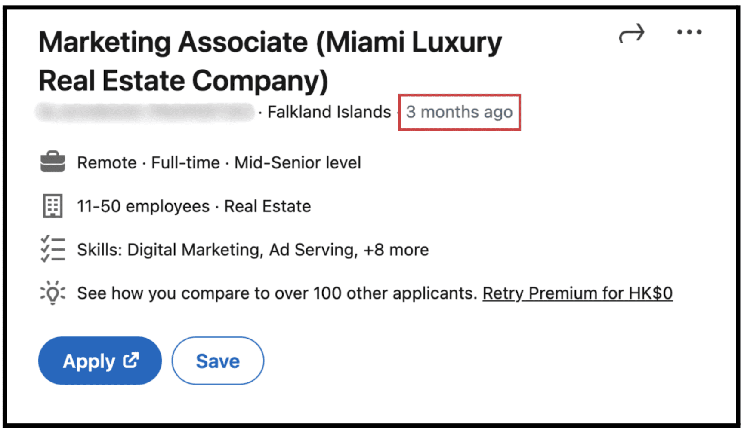Click the "Real Estate" industry label
The height and width of the screenshot is (434, 741).
tap(267, 206)
